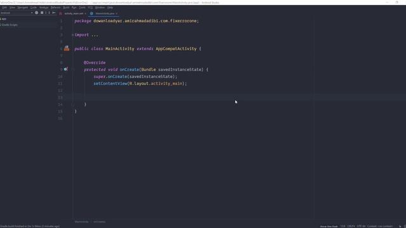The image size is (406, 228).
Task: Click the hide project panel icon
Action: coord(54,13)
